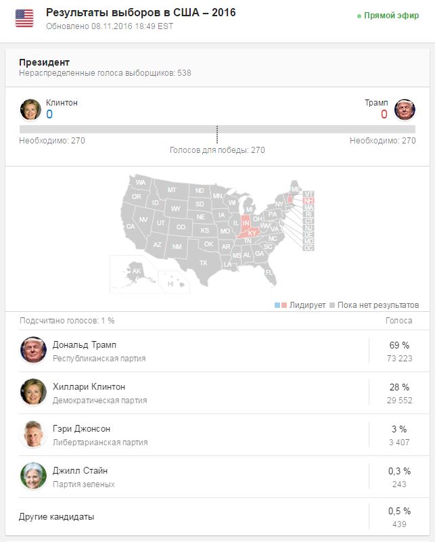This screenshot has height=542, width=435.
Task: Click the red 'Лидирует' legend color swatch
Action: click(285, 305)
